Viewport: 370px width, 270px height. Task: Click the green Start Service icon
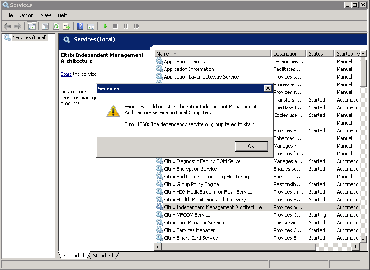click(x=105, y=26)
